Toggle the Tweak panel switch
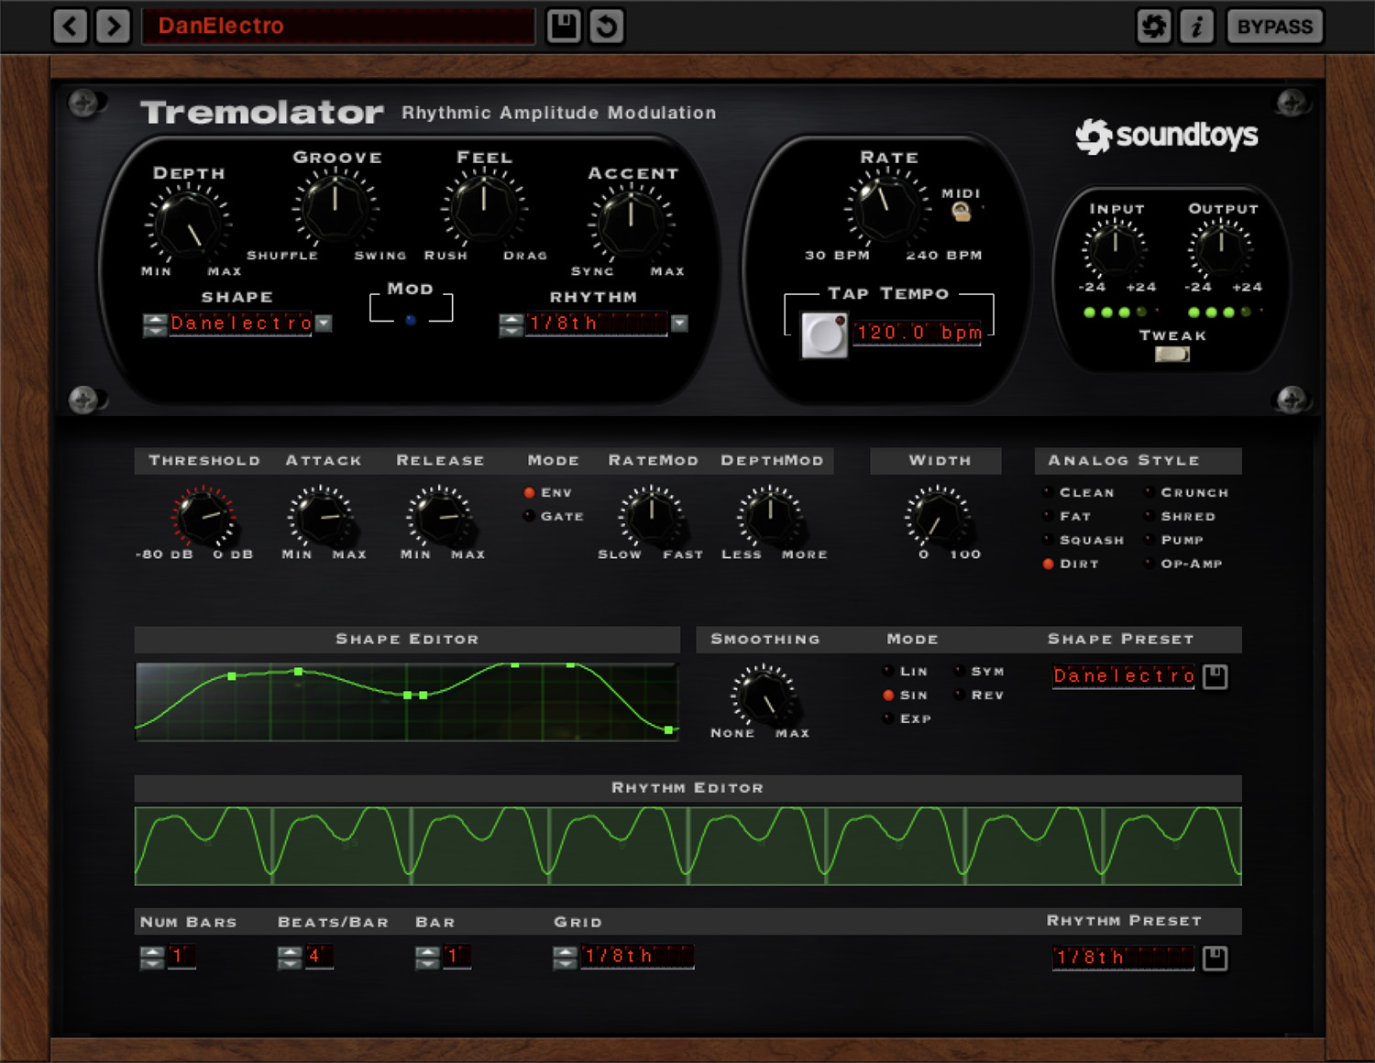Image resolution: width=1375 pixels, height=1063 pixels. [x=1172, y=354]
